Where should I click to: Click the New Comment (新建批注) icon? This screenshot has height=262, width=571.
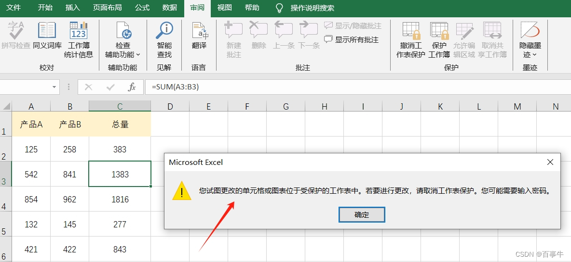pos(233,30)
